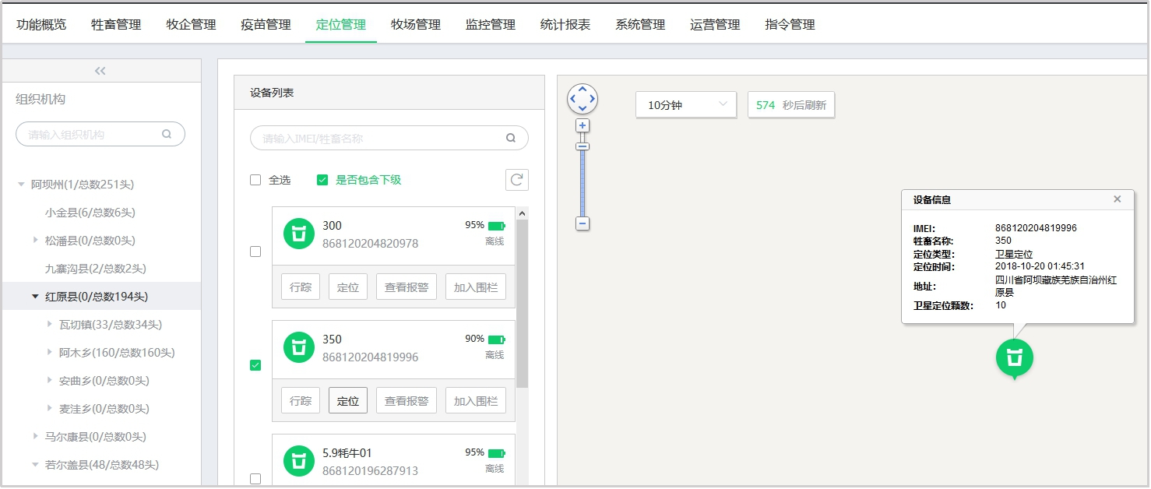The image size is (1151, 489).
Task: Open the 指令管理 tab
Action: pyautogui.click(x=790, y=24)
